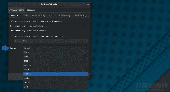Screen dimensions: 170x92
Task: Select drop firewall zone option
Action: pyautogui.click(x=55, y=61)
